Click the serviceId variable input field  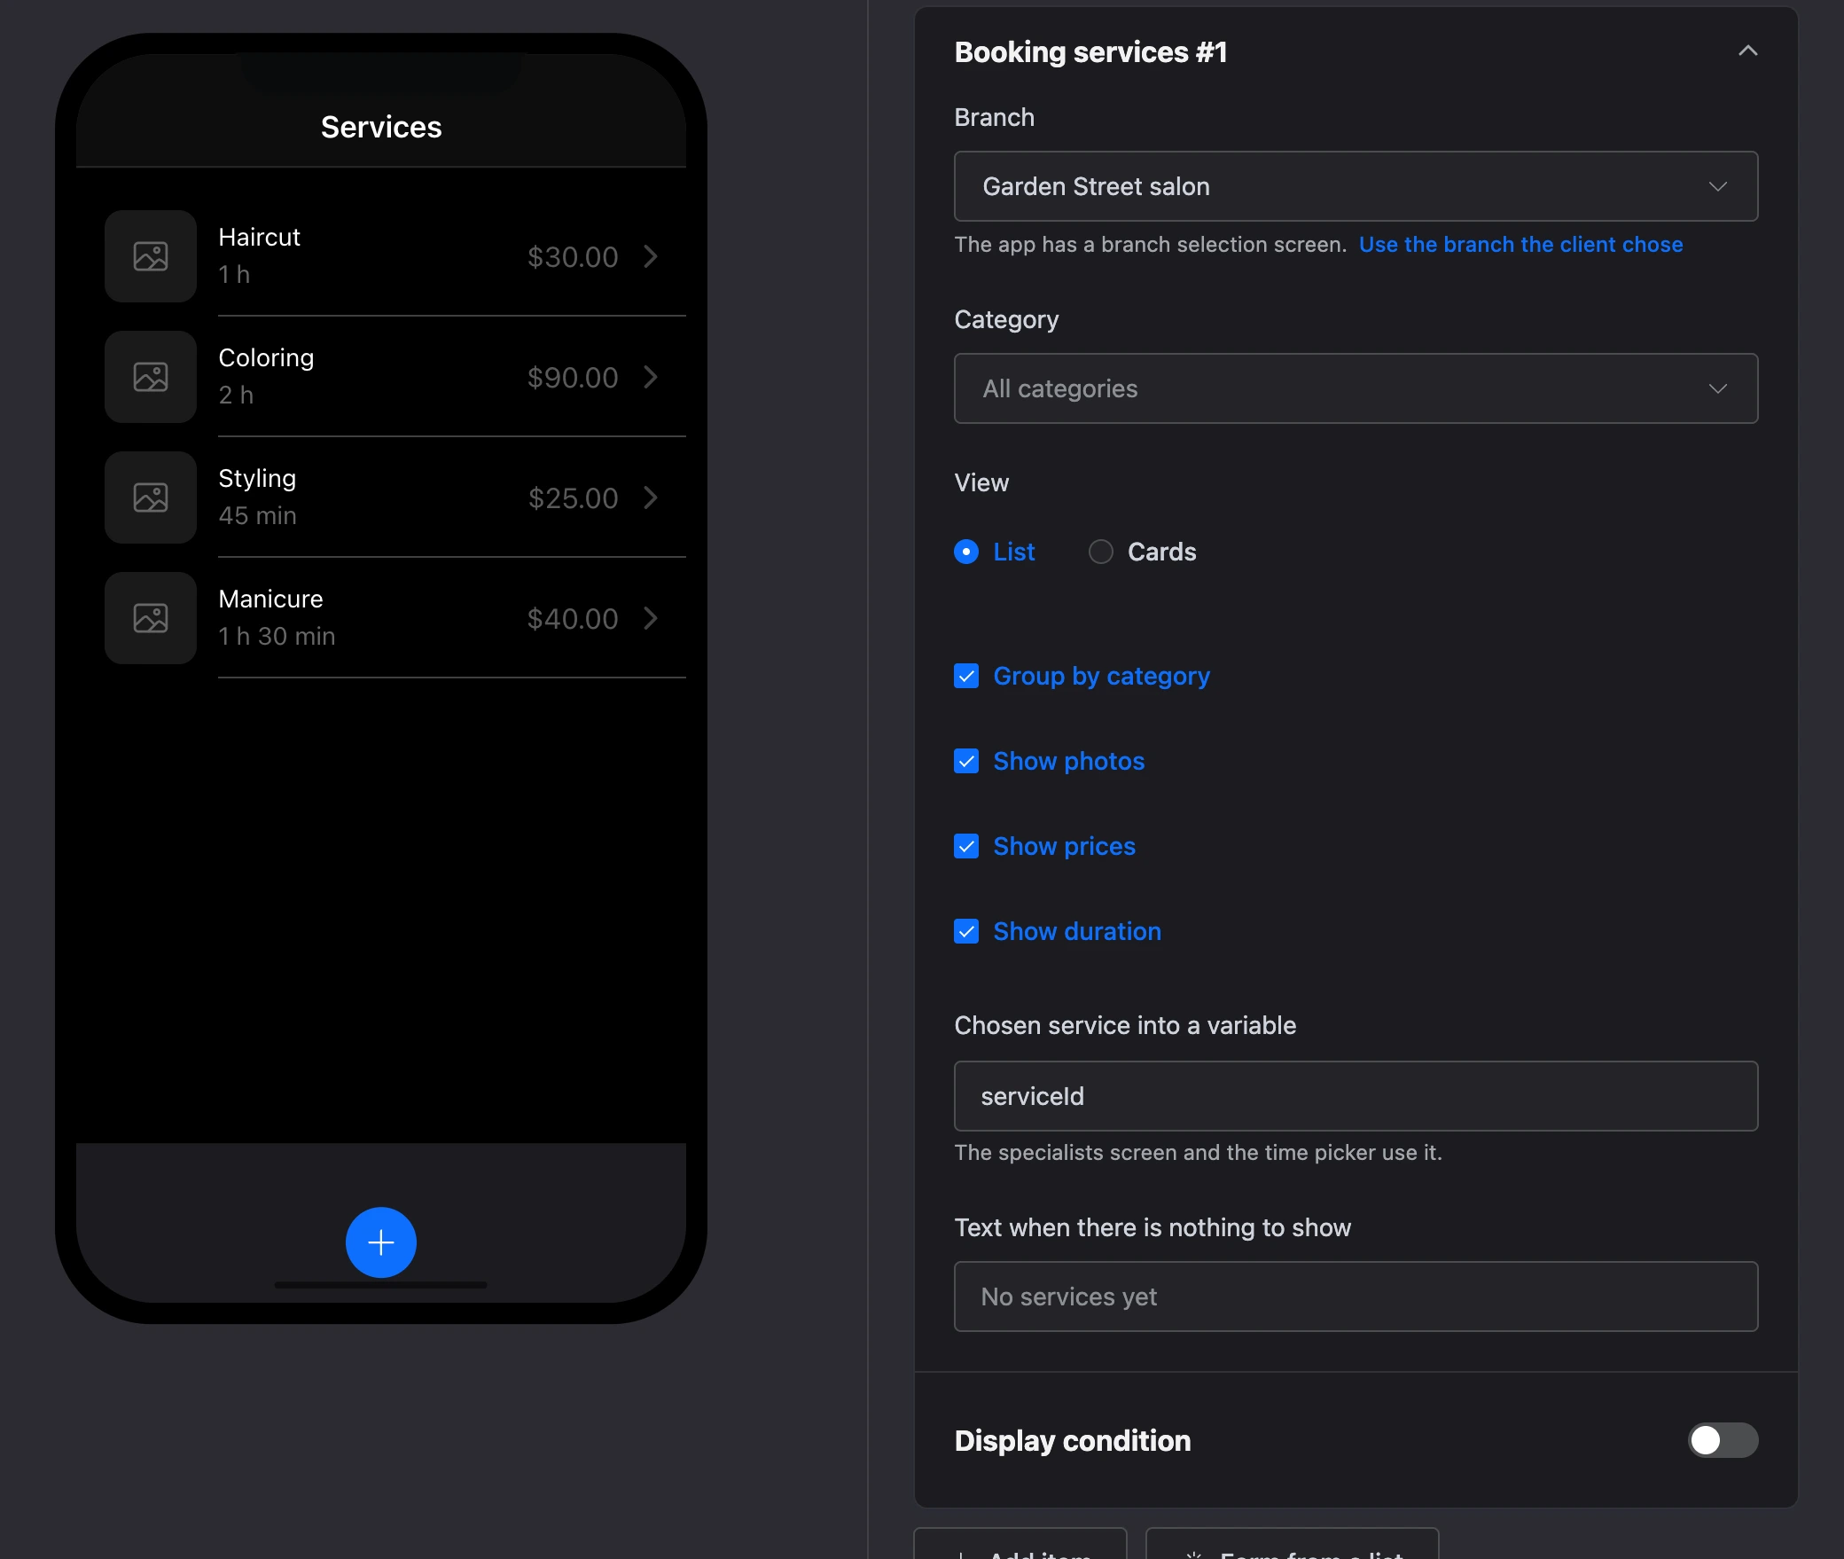pos(1356,1096)
